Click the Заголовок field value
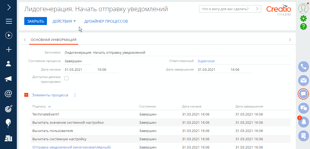 [x=177, y=53]
